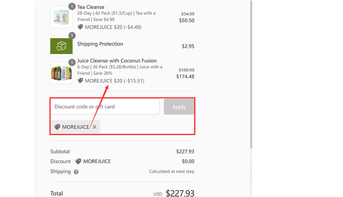
Task: Click the quantity badge on Tea Cleanse
Action: pyautogui.click(x=72, y=7)
